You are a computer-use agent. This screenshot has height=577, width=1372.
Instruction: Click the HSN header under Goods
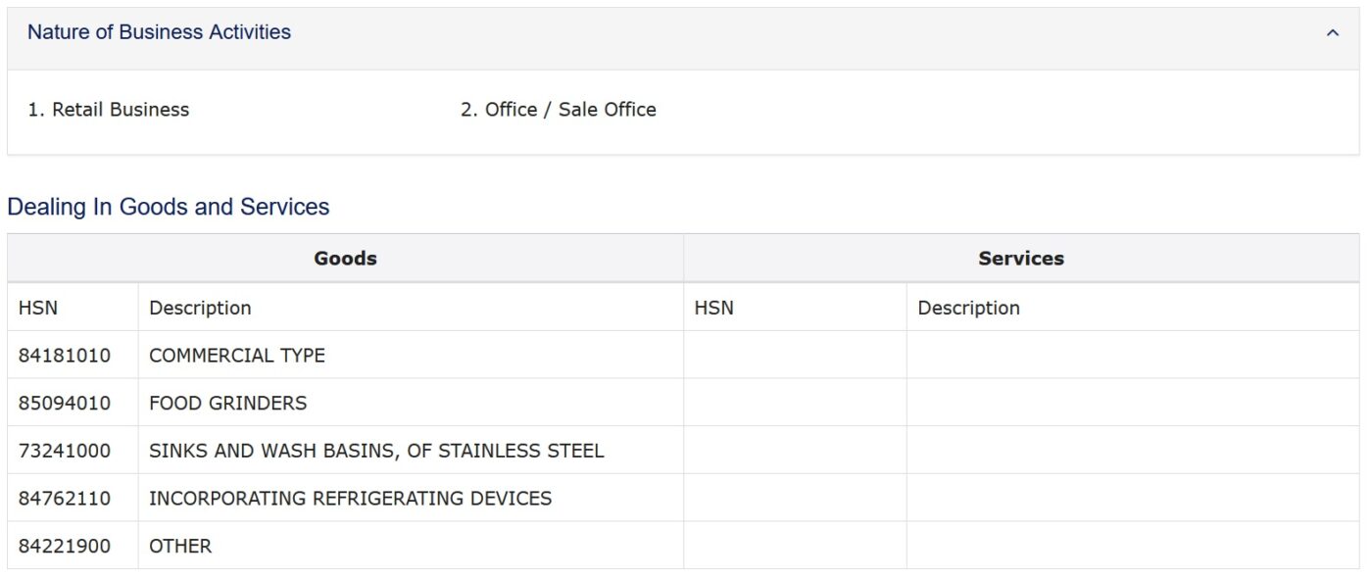pos(38,308)
